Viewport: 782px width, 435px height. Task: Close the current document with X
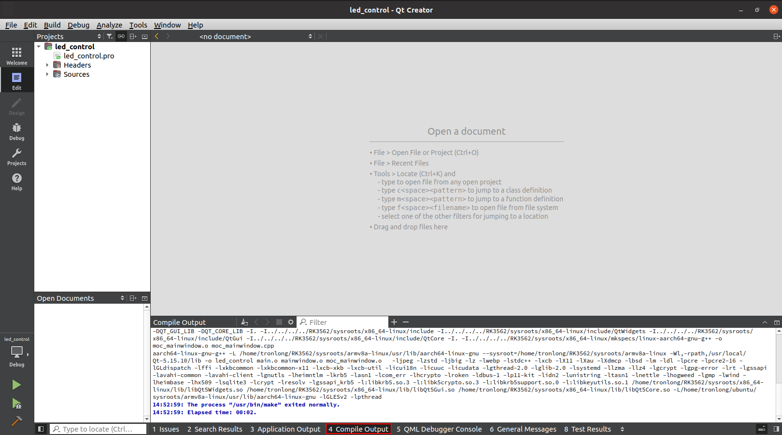[320, 36]
